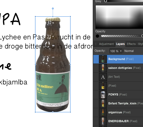This screenshot has height=127, width=143.
Task: Click the rotation handle above the bottle
Action: pyautogui.click(x=53, y=9)
